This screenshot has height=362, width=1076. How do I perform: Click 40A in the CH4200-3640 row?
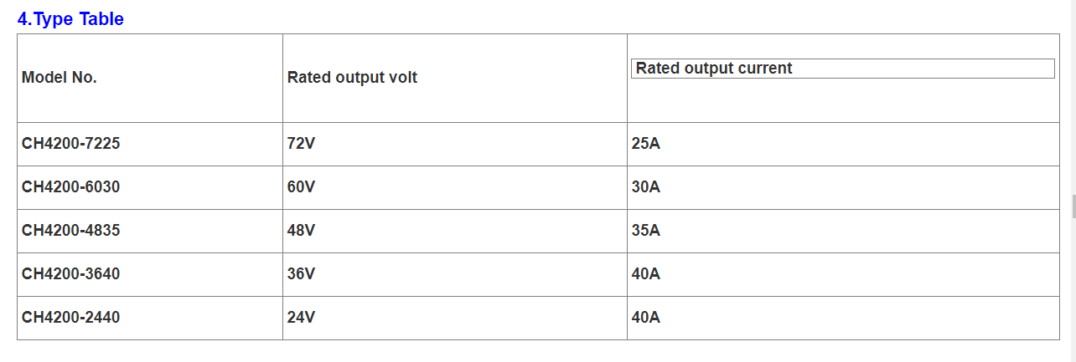(843, 274)
